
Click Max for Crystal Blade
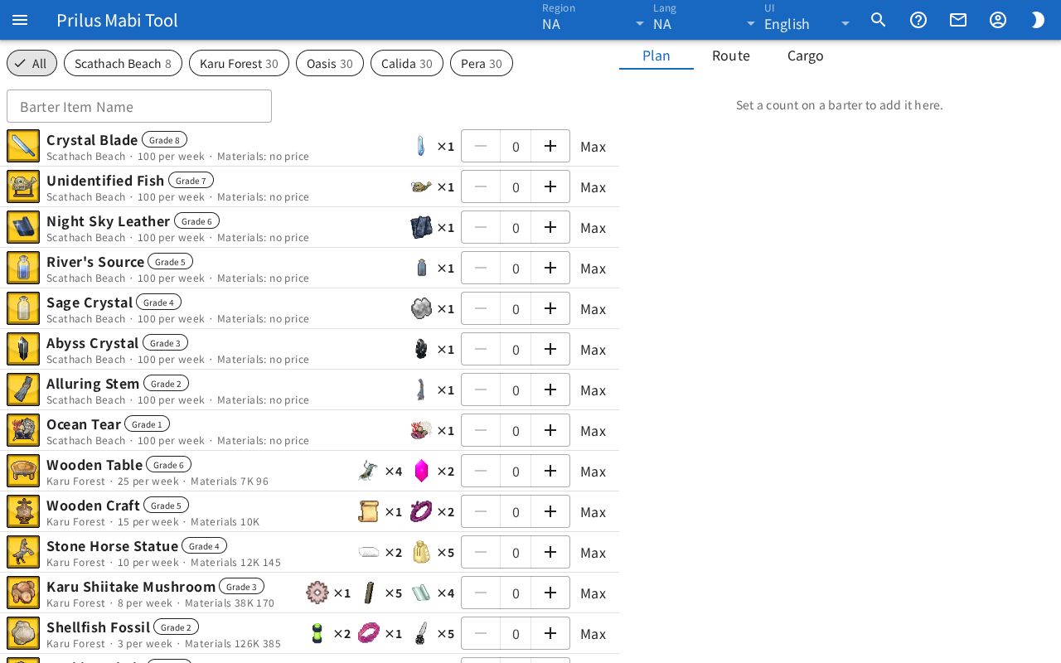pyautogui.click(x=593, y=147)
